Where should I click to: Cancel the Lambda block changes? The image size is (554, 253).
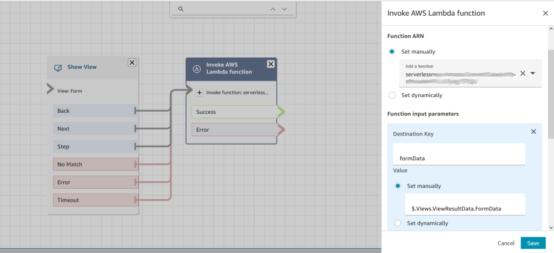506,243
